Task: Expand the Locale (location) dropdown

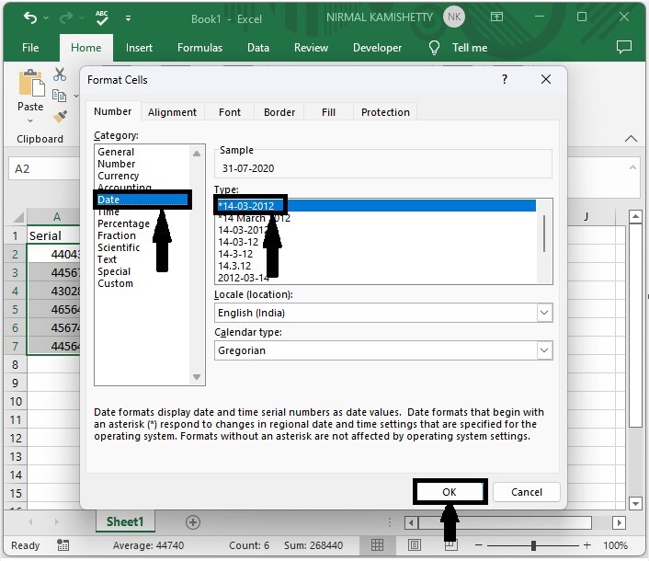Action: click(544, 313)
